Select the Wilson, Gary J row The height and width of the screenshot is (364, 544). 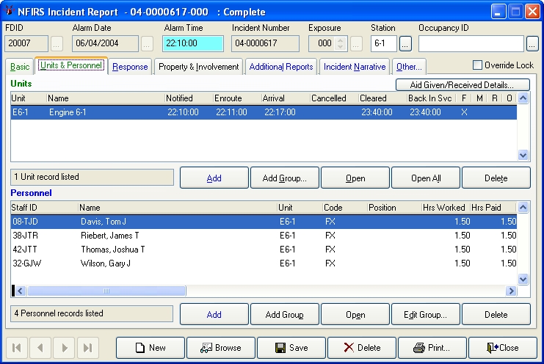tap(264, 263)
